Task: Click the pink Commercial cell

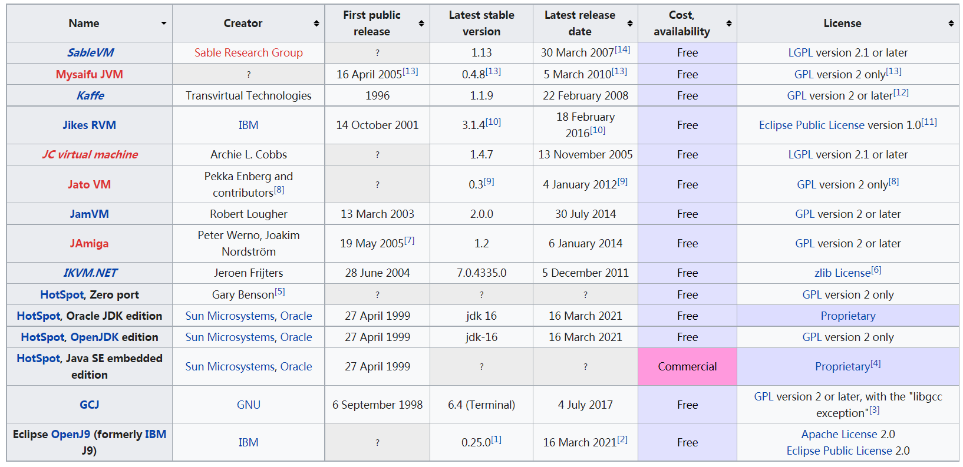Action: pos(687,366)
